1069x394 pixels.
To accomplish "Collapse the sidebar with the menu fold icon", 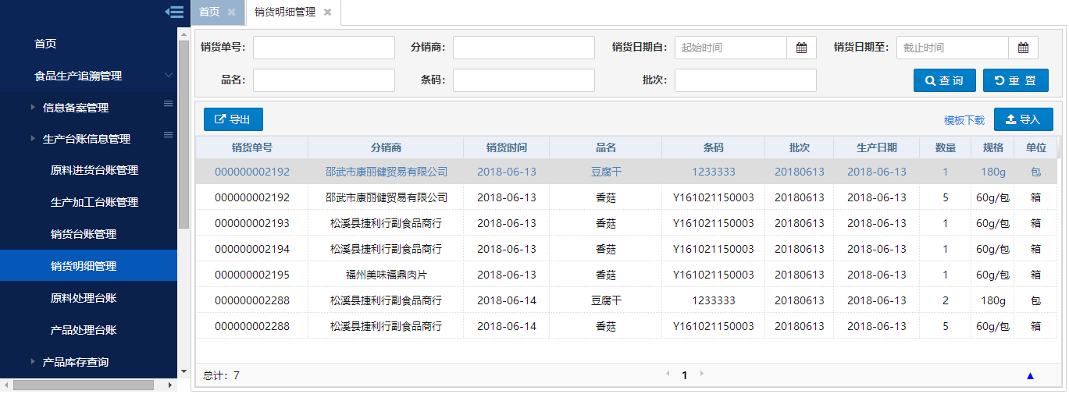I will [x=174, y=12].
